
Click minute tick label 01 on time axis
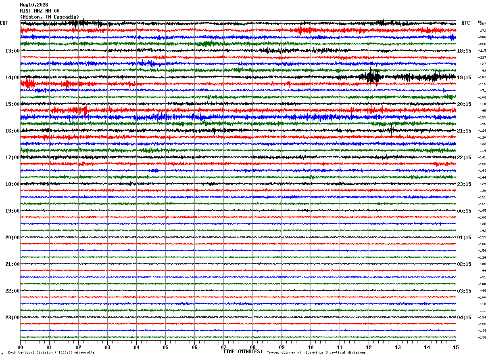coord(49,347)
